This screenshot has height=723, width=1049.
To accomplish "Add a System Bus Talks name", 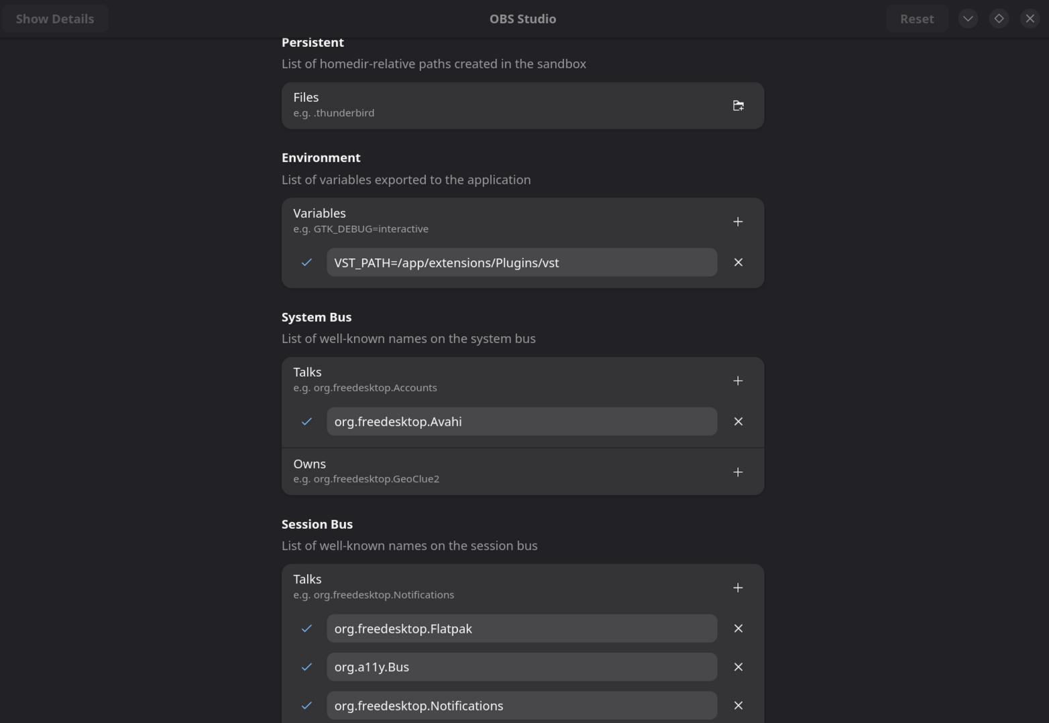I will click(738, 380).
